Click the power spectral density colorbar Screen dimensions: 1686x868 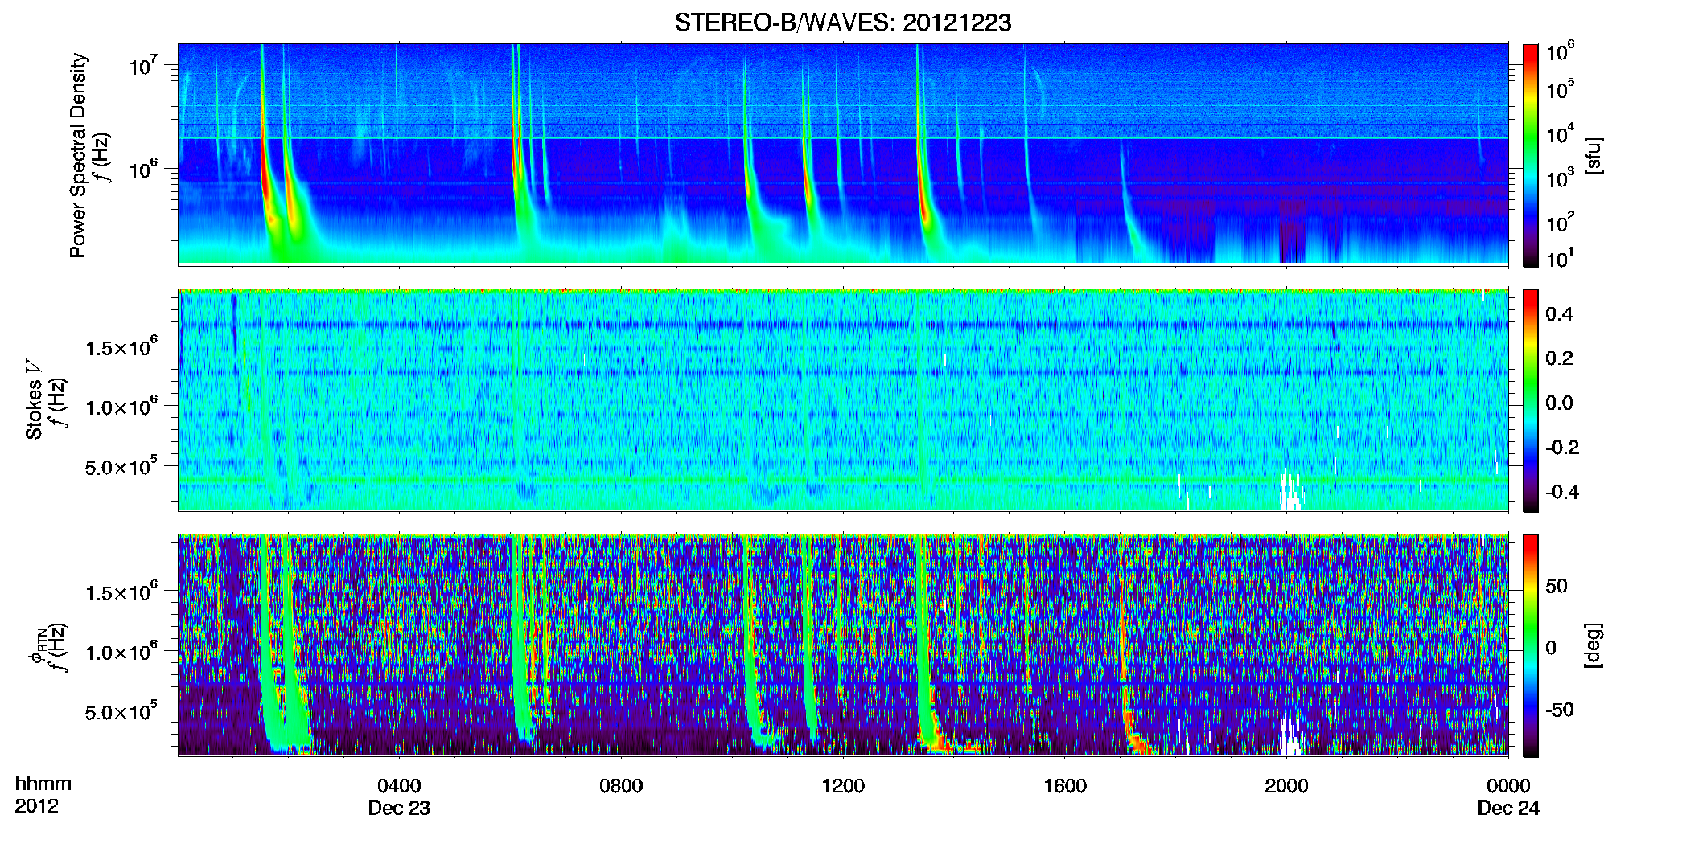[x=1531, y=155]
